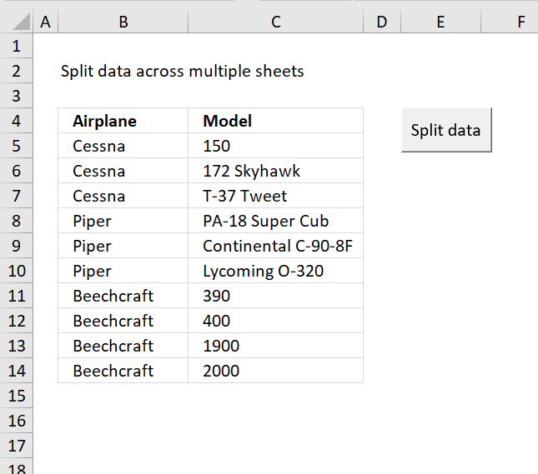Select Beechcraft cell in row 13

pyautogui.click(x=123, y=347)
